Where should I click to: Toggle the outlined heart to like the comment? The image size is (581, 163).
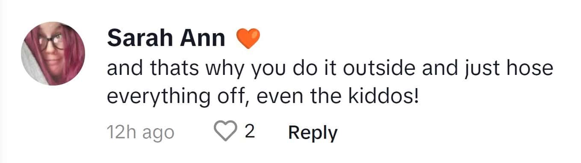point(225,132)
